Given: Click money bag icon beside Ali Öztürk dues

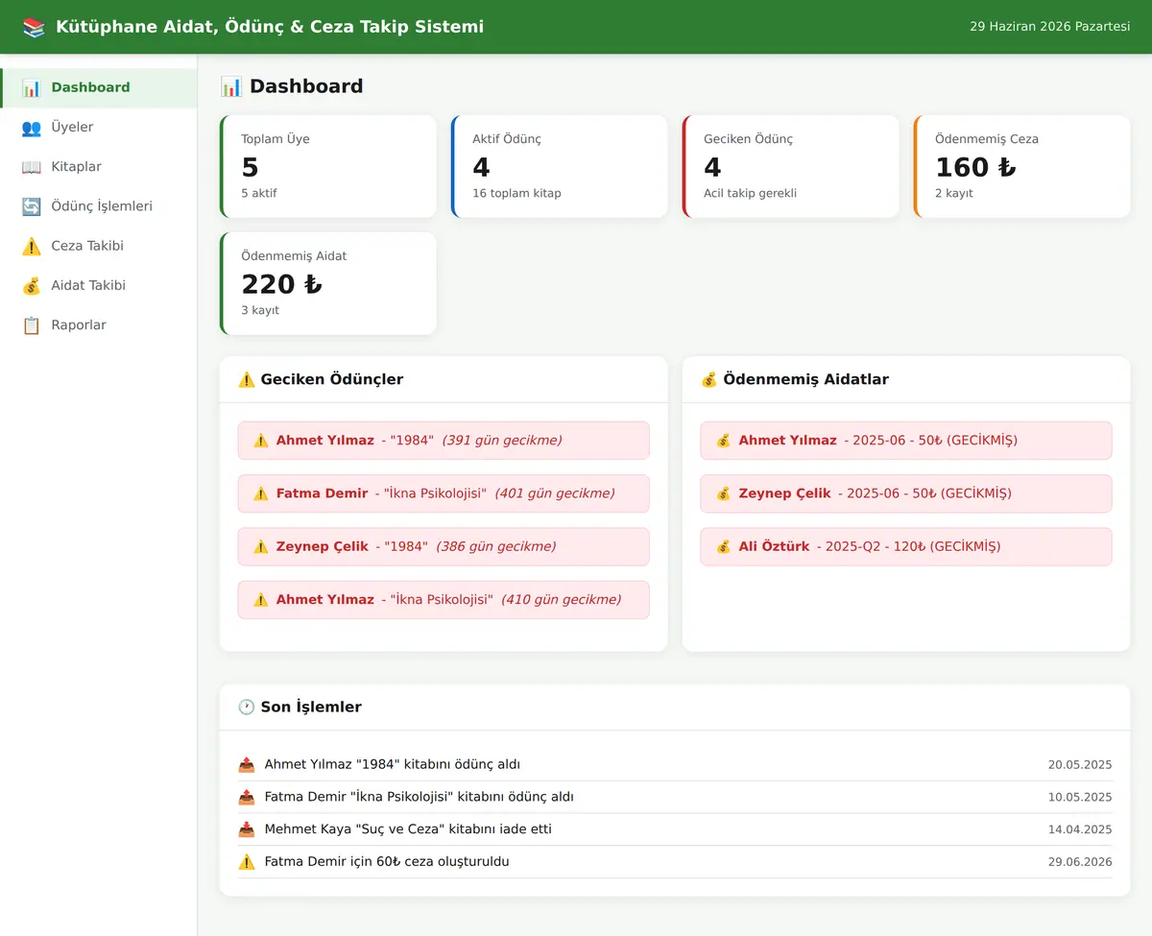Looking at the screenshot, I should click(724, 546).
